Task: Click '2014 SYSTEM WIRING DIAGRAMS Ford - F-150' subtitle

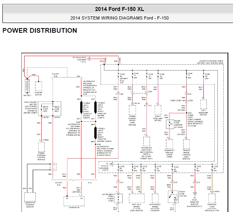Action: [120, 18]
